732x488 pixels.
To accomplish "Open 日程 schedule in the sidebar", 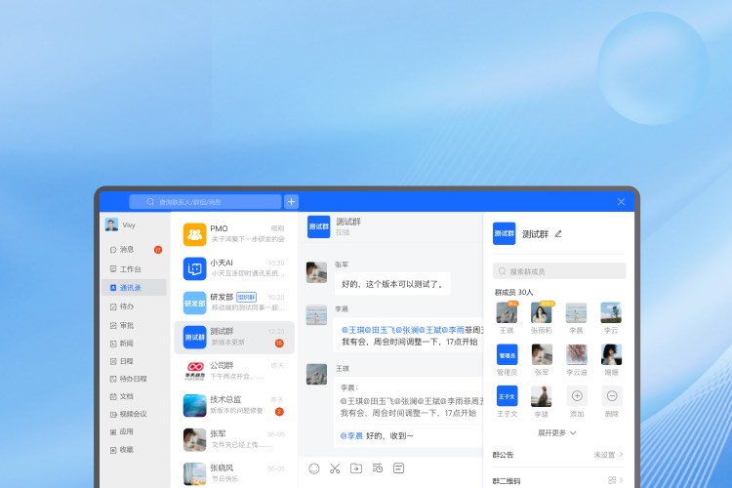I will click(x=134, y=361).
